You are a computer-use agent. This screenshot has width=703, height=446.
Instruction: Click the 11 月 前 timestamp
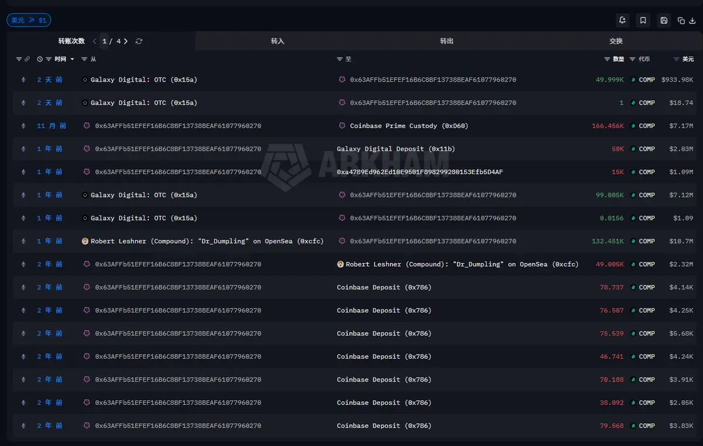[x=52, y=126]
